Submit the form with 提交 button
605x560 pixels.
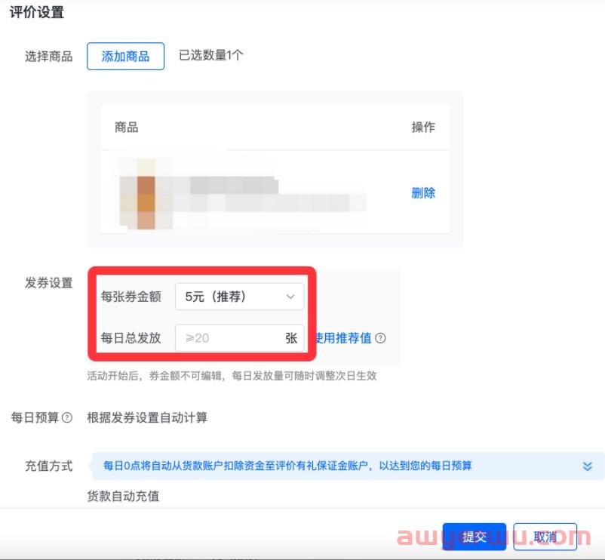[474, 537]
